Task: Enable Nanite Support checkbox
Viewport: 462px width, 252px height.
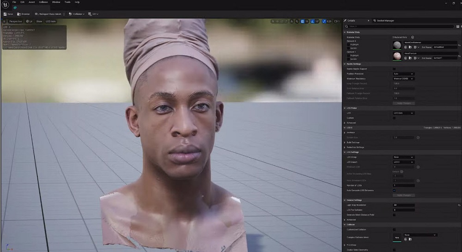Action: [x=394, y=69]
